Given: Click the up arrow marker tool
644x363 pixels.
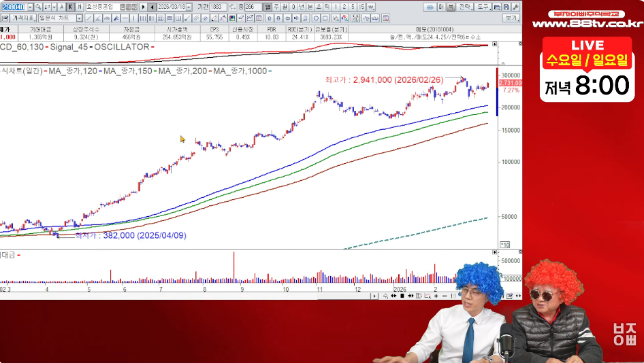Looking at the screenshot, I should coord(270,18).
